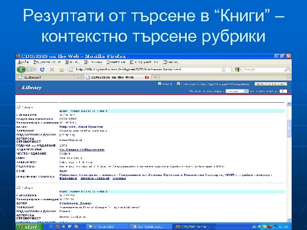
Task: Open the search engine selector dropdown
Action: (237, 69)
